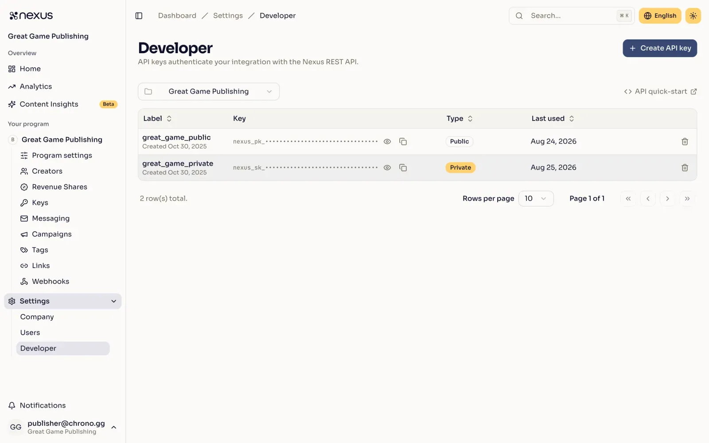
Task: Click Create API key button
Action: 660,48
